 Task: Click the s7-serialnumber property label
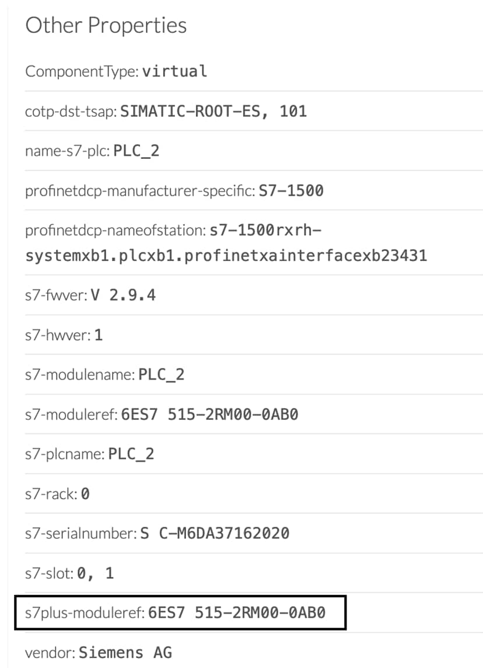[81, 533]
